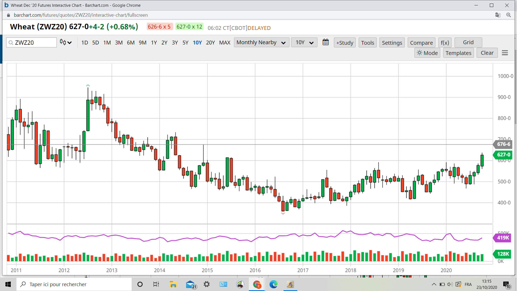Open the chart type candlestick selector
517x291 pixels.
[66, 42]
